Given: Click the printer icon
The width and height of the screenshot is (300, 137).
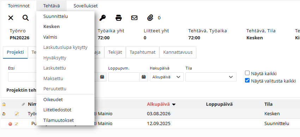Looking at the screenshot, I should click(118, 18).
